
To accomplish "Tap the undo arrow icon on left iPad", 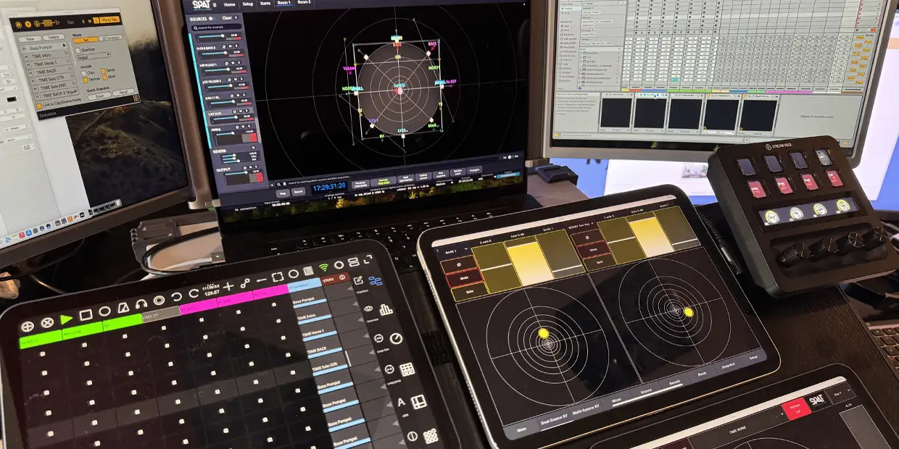I will [x=175, y=298].
